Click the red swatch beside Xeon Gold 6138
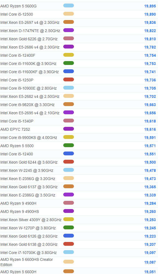 (x=68, y=244)
